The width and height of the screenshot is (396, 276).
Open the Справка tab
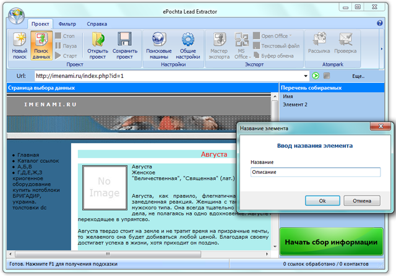click(x=97, y=24)
